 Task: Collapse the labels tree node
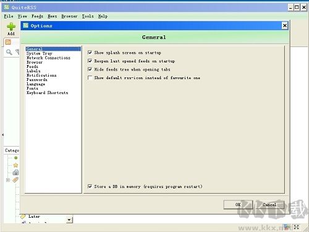[8, 180]
